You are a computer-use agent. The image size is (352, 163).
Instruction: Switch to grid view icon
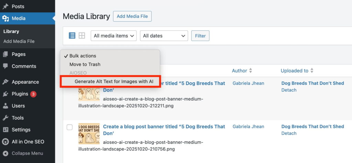[82, 35]
